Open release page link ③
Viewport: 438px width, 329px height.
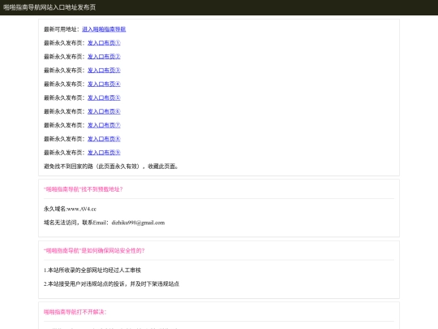click(x=104, y=70)
